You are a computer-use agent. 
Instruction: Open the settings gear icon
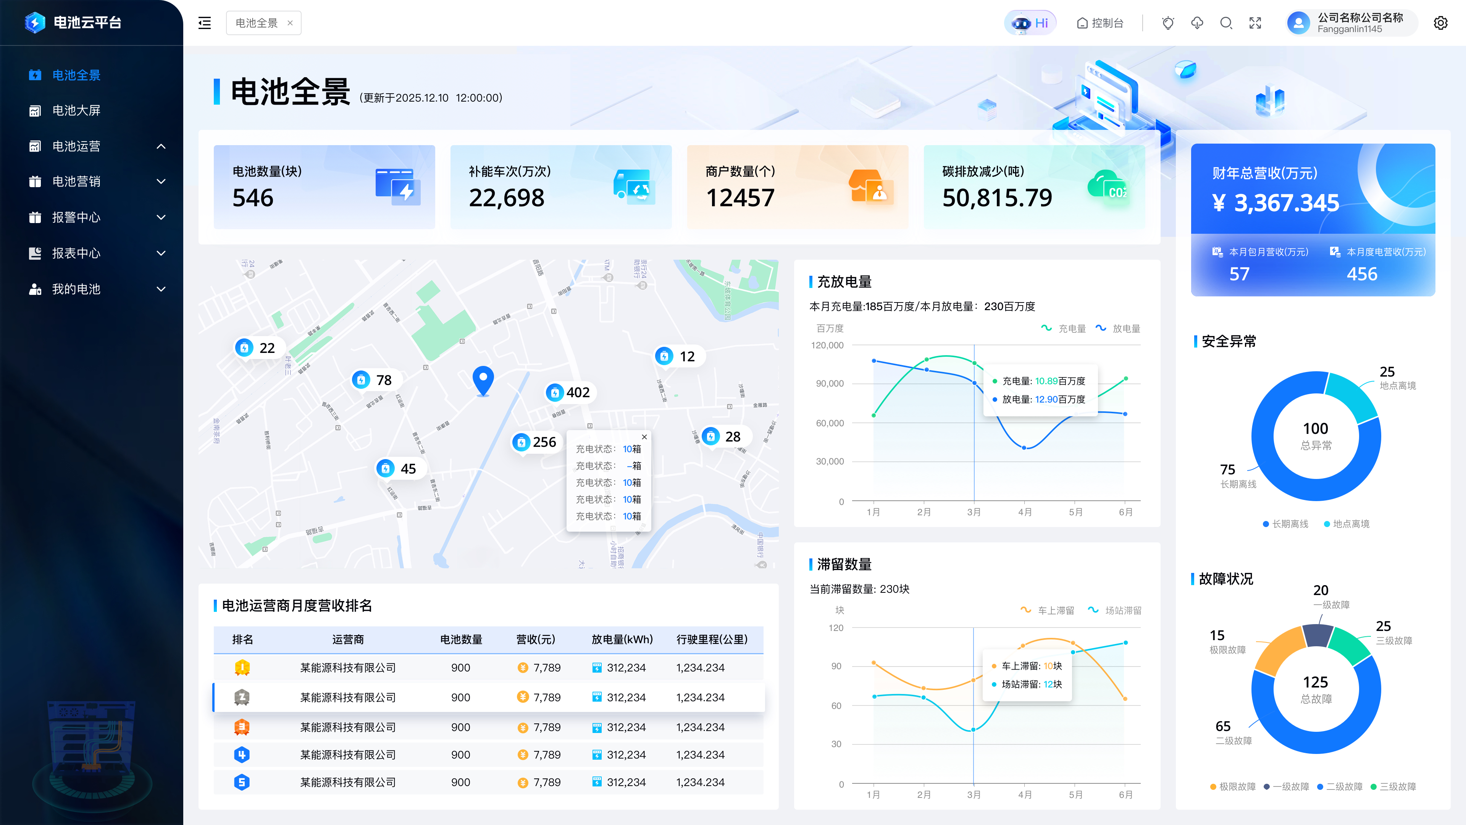[1440, 23]
